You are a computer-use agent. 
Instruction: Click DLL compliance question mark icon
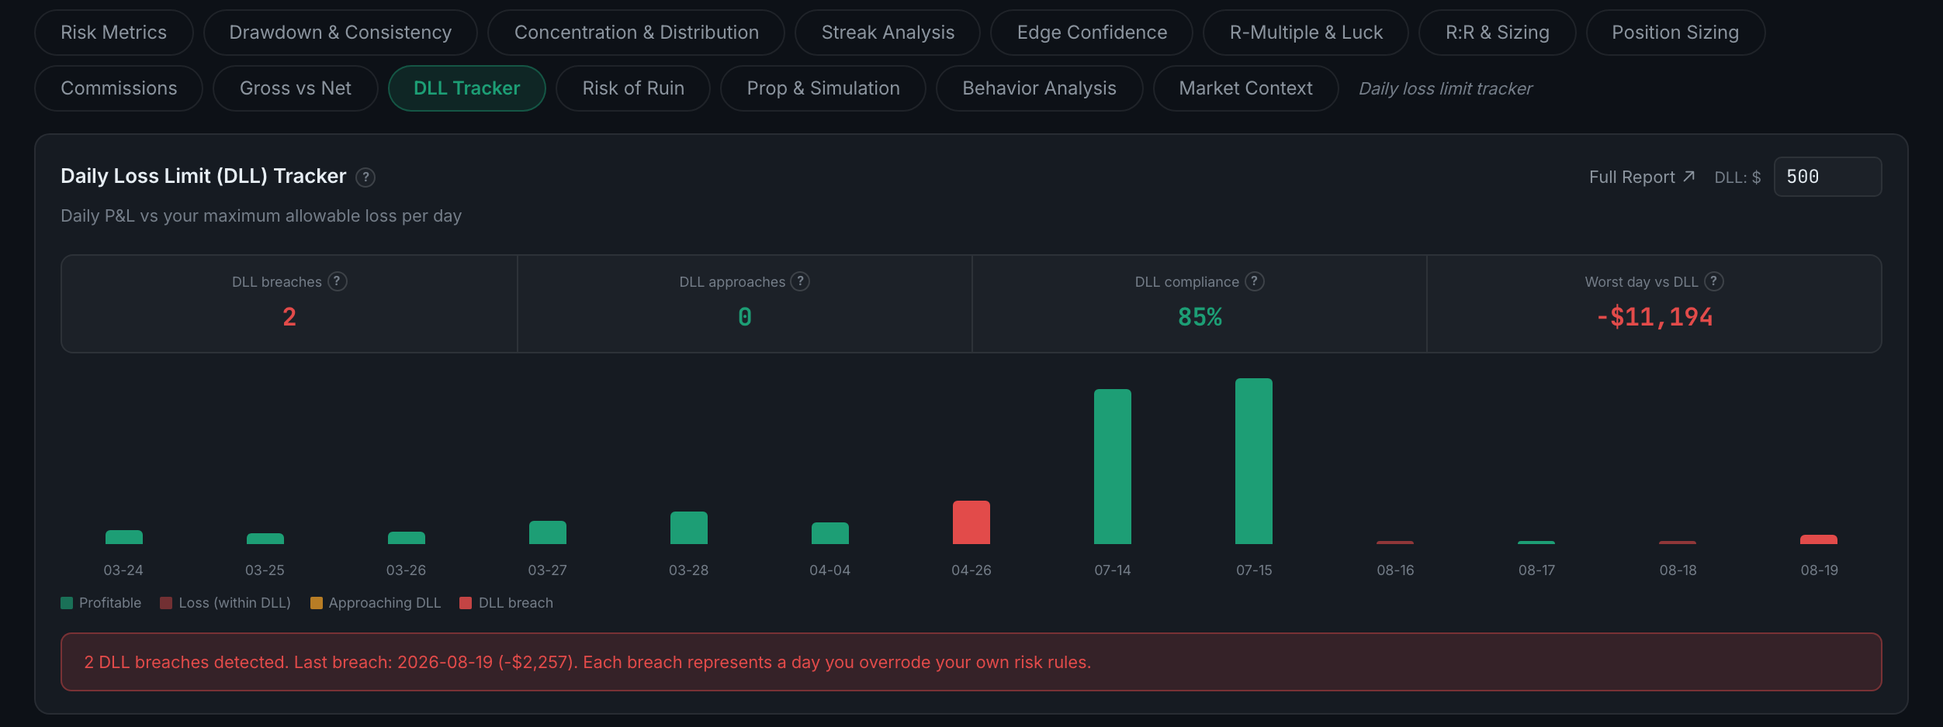click(x=1254, y=281)
